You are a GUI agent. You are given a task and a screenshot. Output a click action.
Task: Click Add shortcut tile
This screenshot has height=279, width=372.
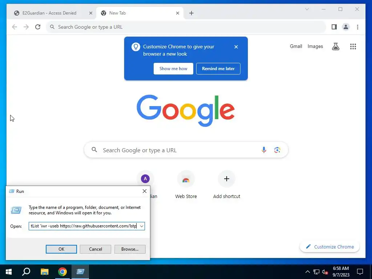[227, 185]
